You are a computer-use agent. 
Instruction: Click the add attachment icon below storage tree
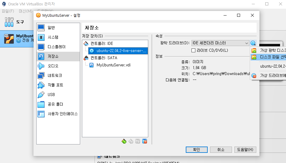tap(138, 141)
